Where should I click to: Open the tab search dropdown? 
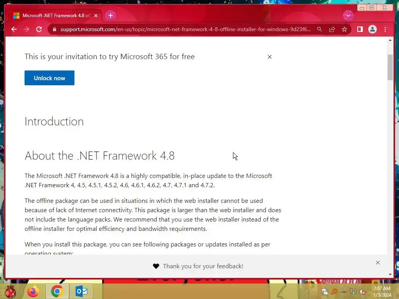(348, 16)
